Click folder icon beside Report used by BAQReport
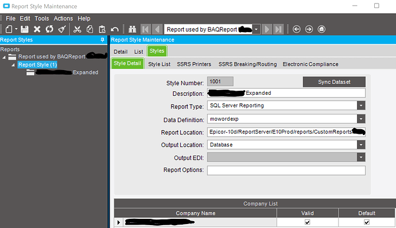The image size is (396, 228). [x=12, y=57]
